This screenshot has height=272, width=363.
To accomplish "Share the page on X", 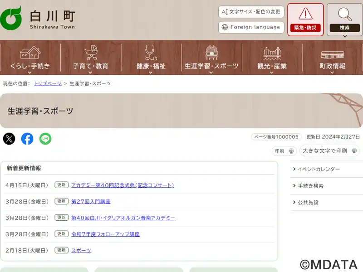I will tap(9, 139).
